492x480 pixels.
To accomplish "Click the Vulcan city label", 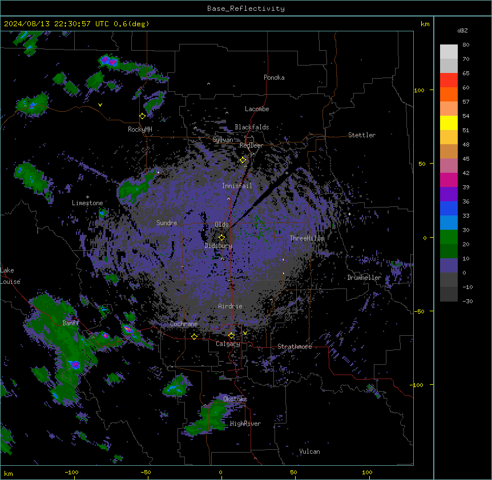I will (310, 451).
